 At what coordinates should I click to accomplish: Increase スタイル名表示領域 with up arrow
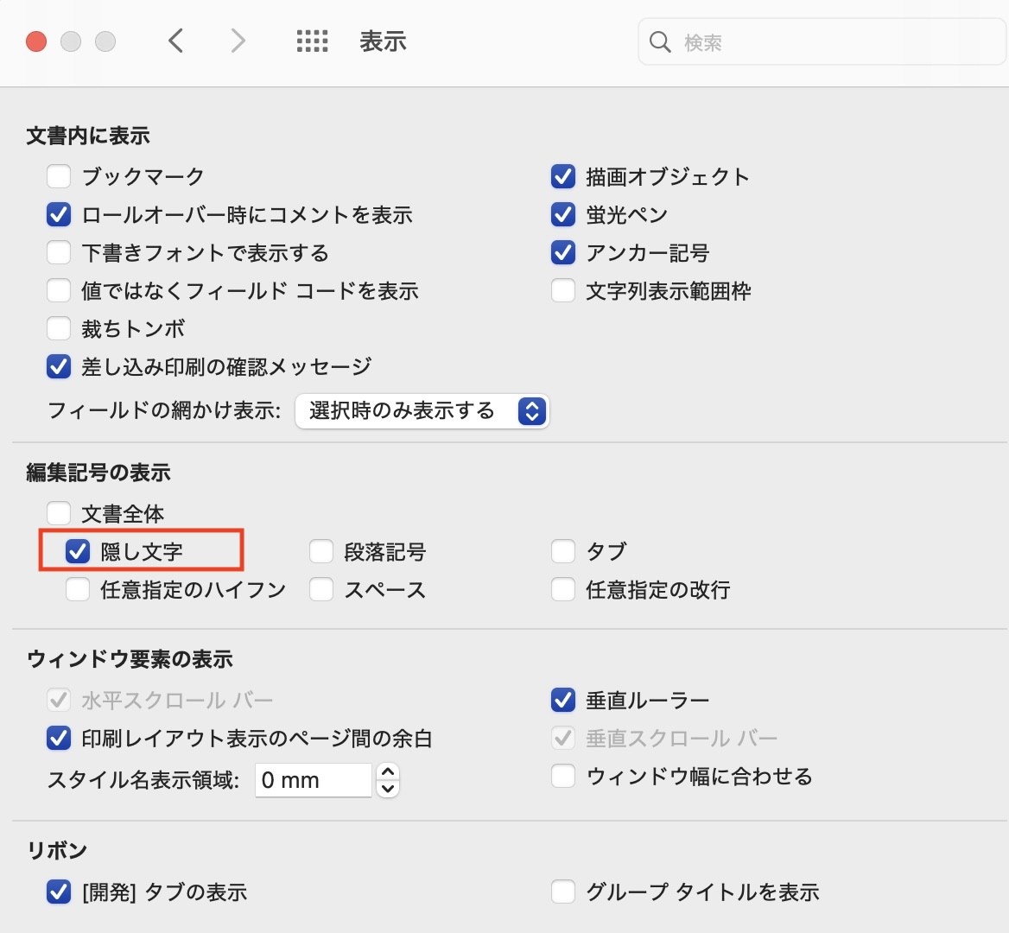387,771
